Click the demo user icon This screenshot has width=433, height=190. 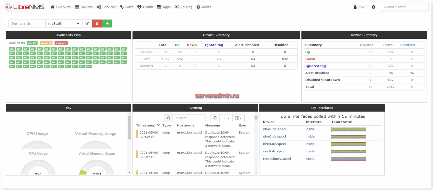355,7
